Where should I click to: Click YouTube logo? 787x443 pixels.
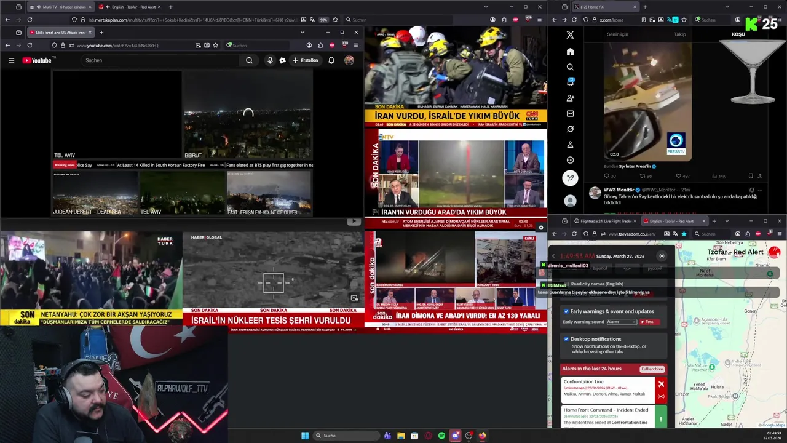(x=38, y=60)
